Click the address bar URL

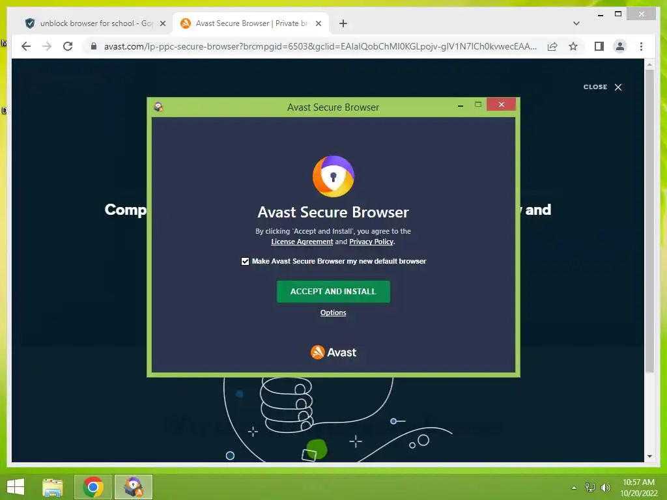pyautogui.click(x=320, y=46)
